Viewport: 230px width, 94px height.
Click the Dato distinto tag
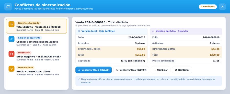point(25,68)
